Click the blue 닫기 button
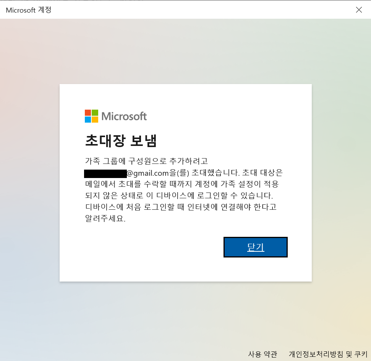The height and width of the screenshot is (361, 371). pos(256,247)
